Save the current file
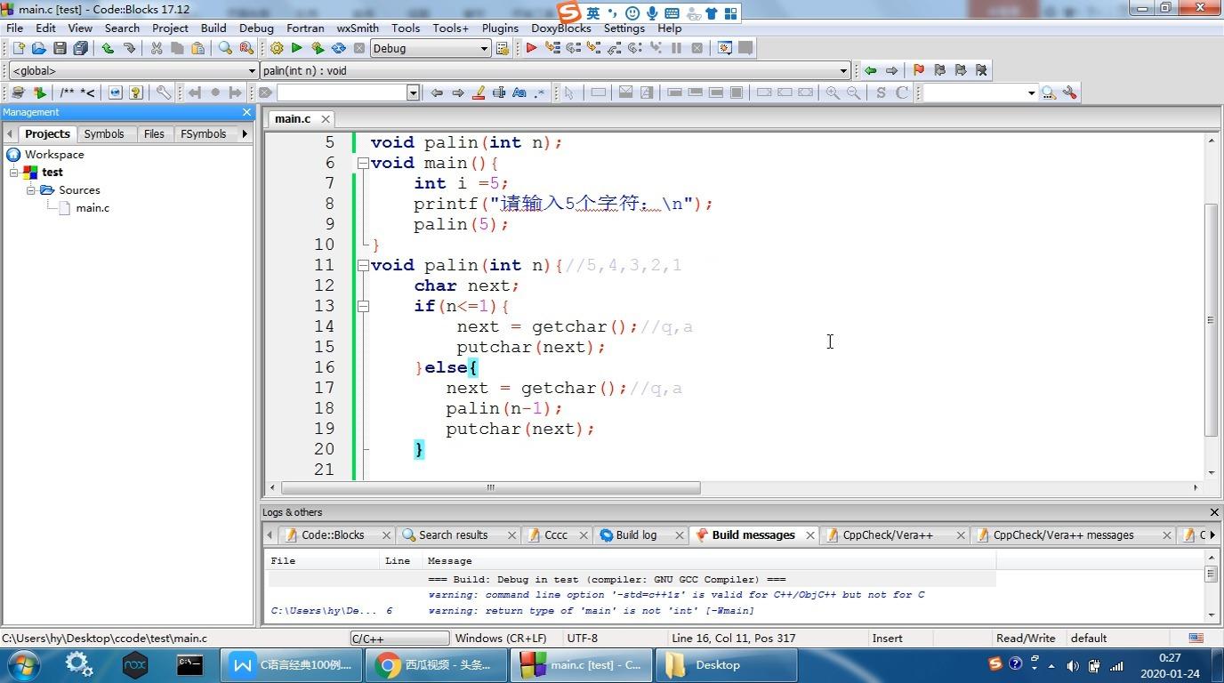The height and width of the screenshot is (683, 1224). point(60,48)
